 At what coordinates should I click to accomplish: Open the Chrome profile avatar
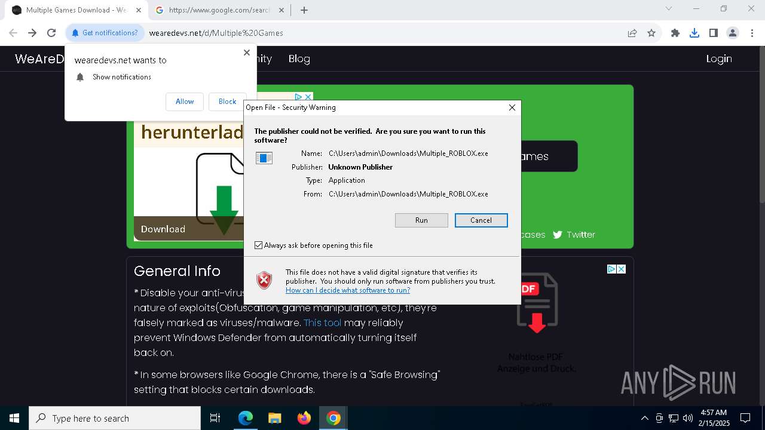[733, 33]
